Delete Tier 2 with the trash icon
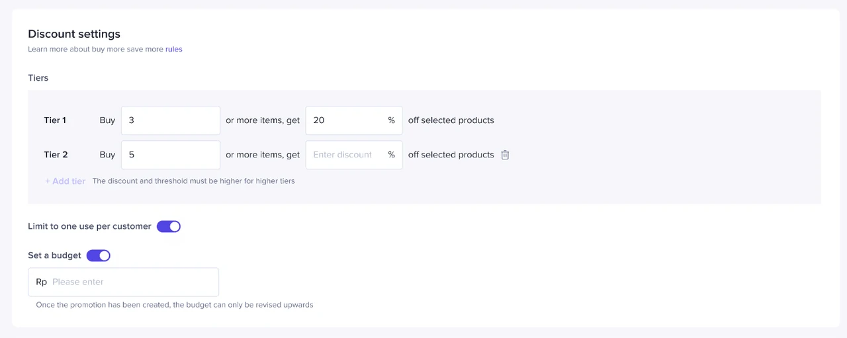The height and width of the screenshot is (338, 847). click(505, 155)
